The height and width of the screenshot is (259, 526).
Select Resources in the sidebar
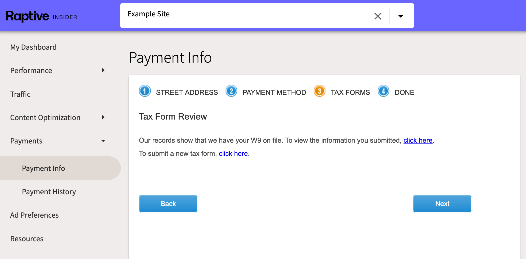tap(27, 239)
